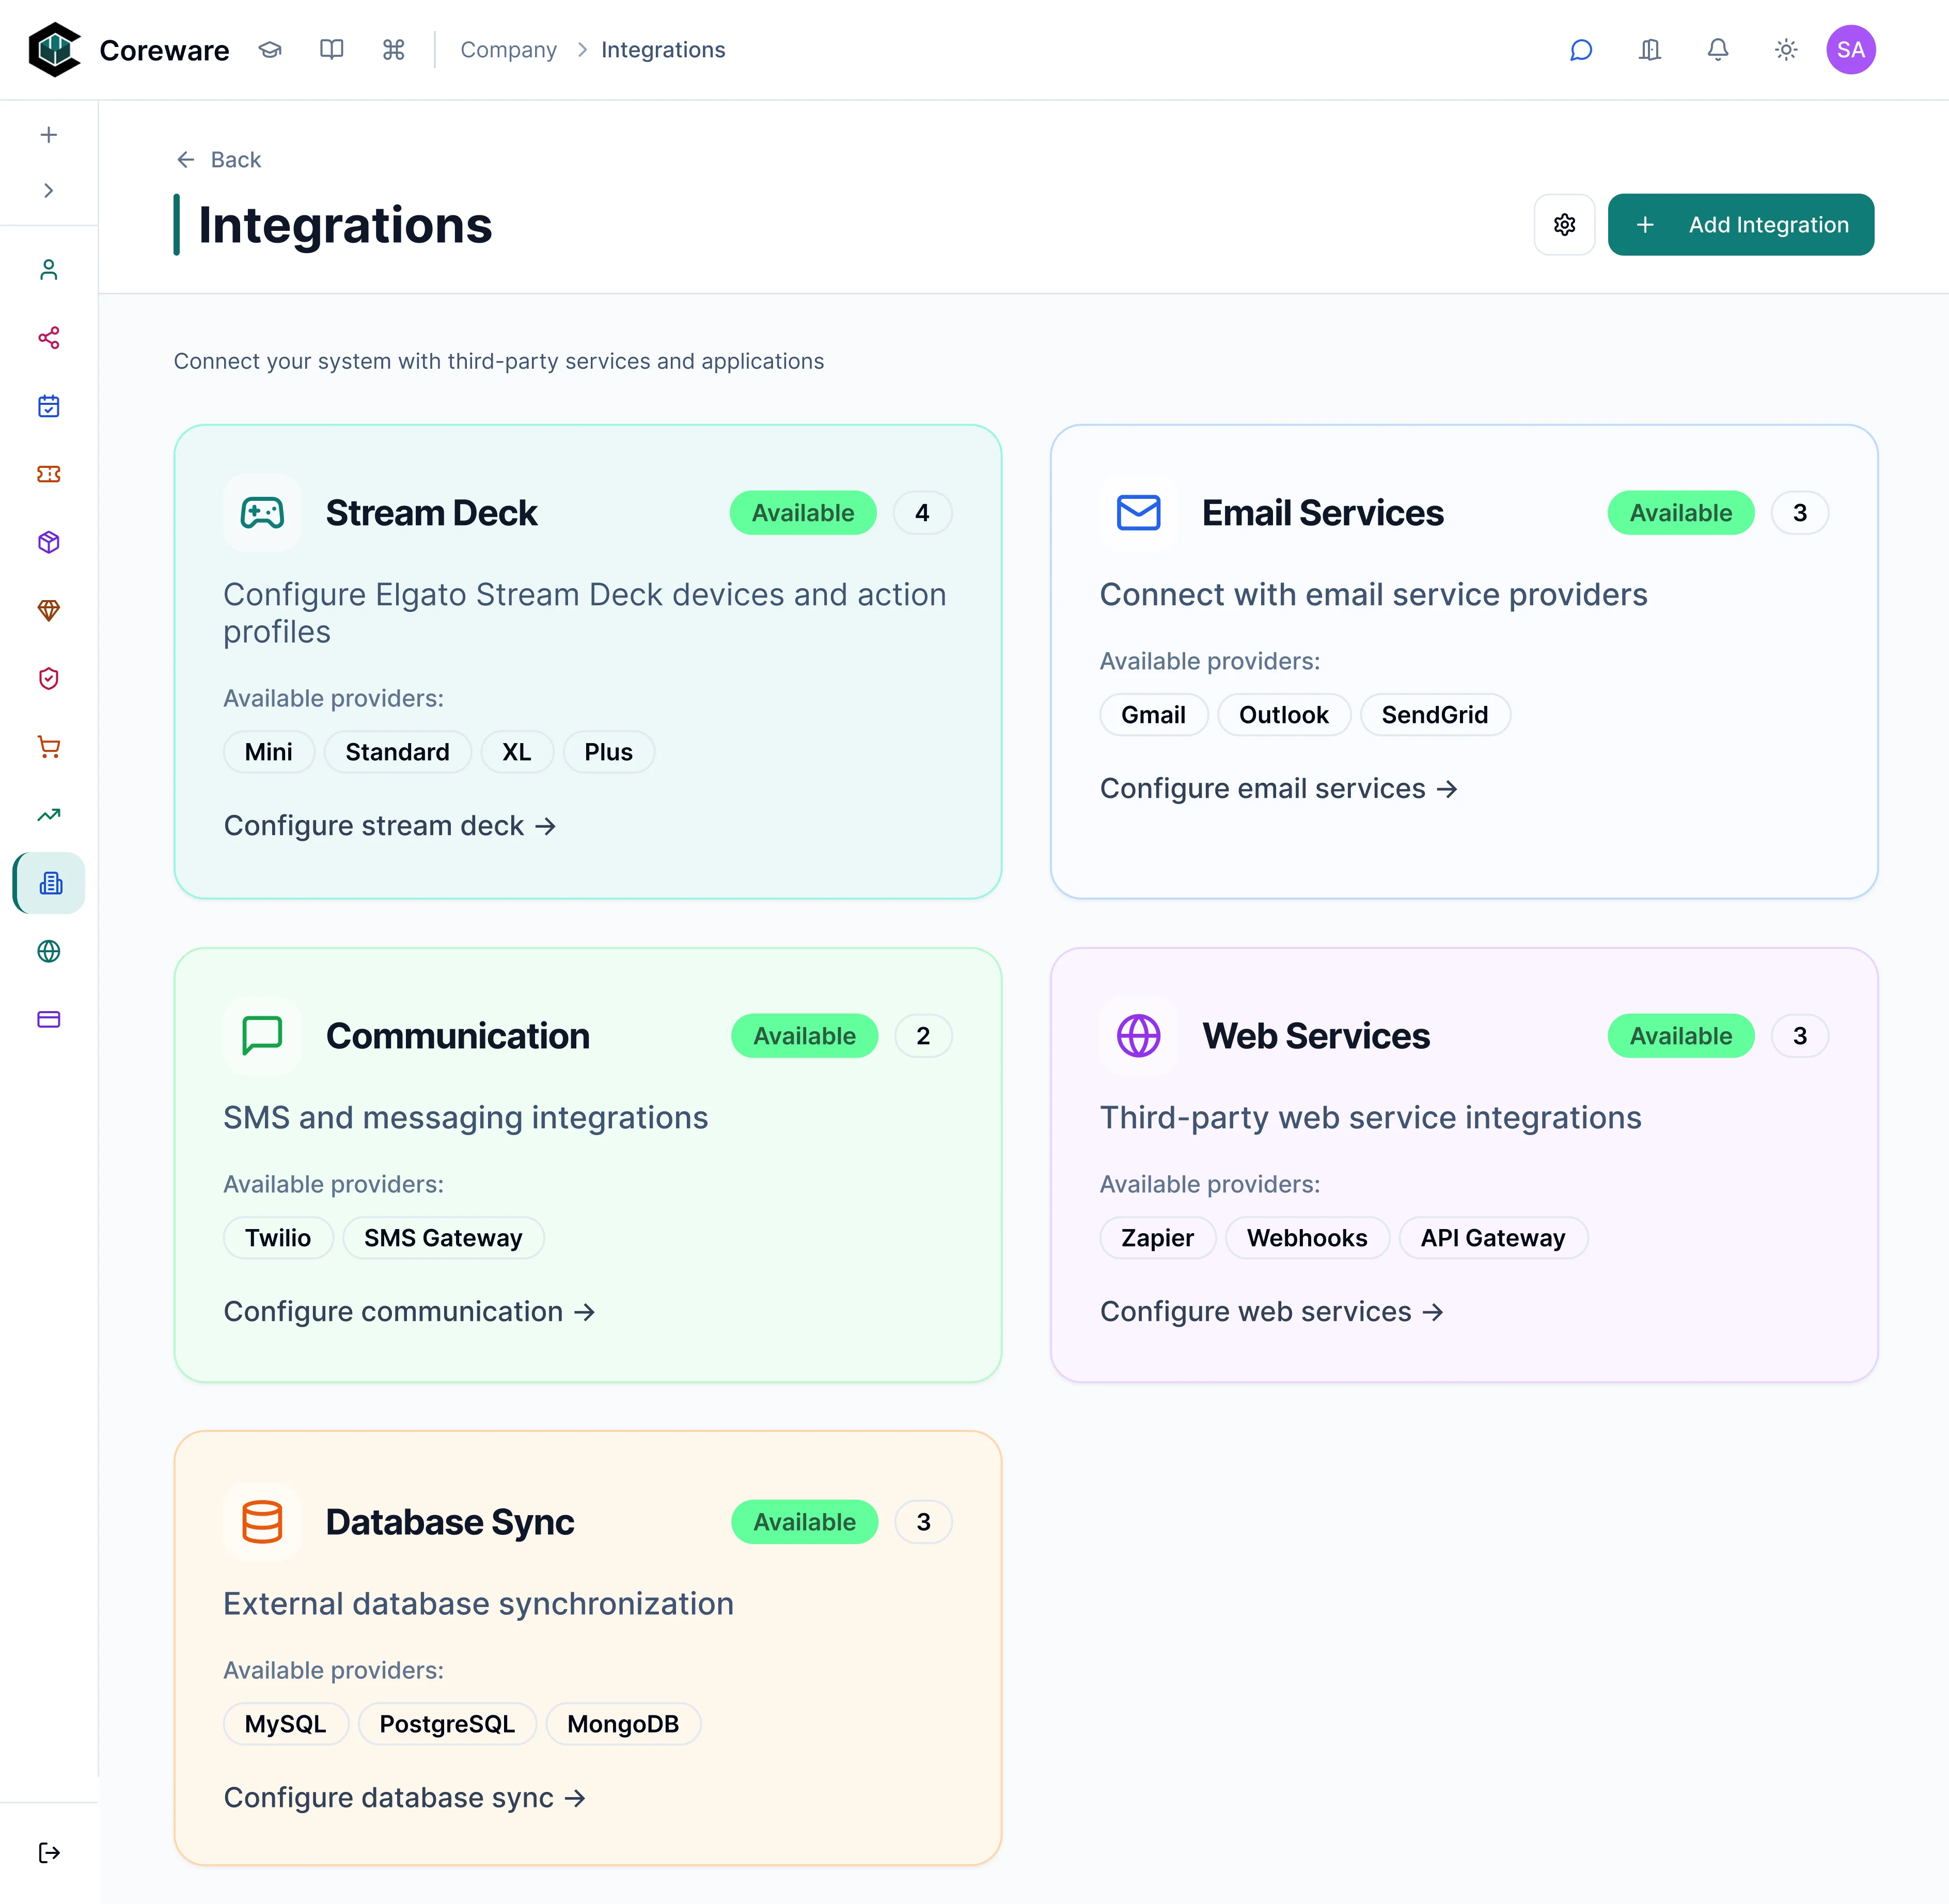The width and height of the screenshot is (1949, 1904).
Task: Open the notifications bell
Action: [x=1718, y=50]
